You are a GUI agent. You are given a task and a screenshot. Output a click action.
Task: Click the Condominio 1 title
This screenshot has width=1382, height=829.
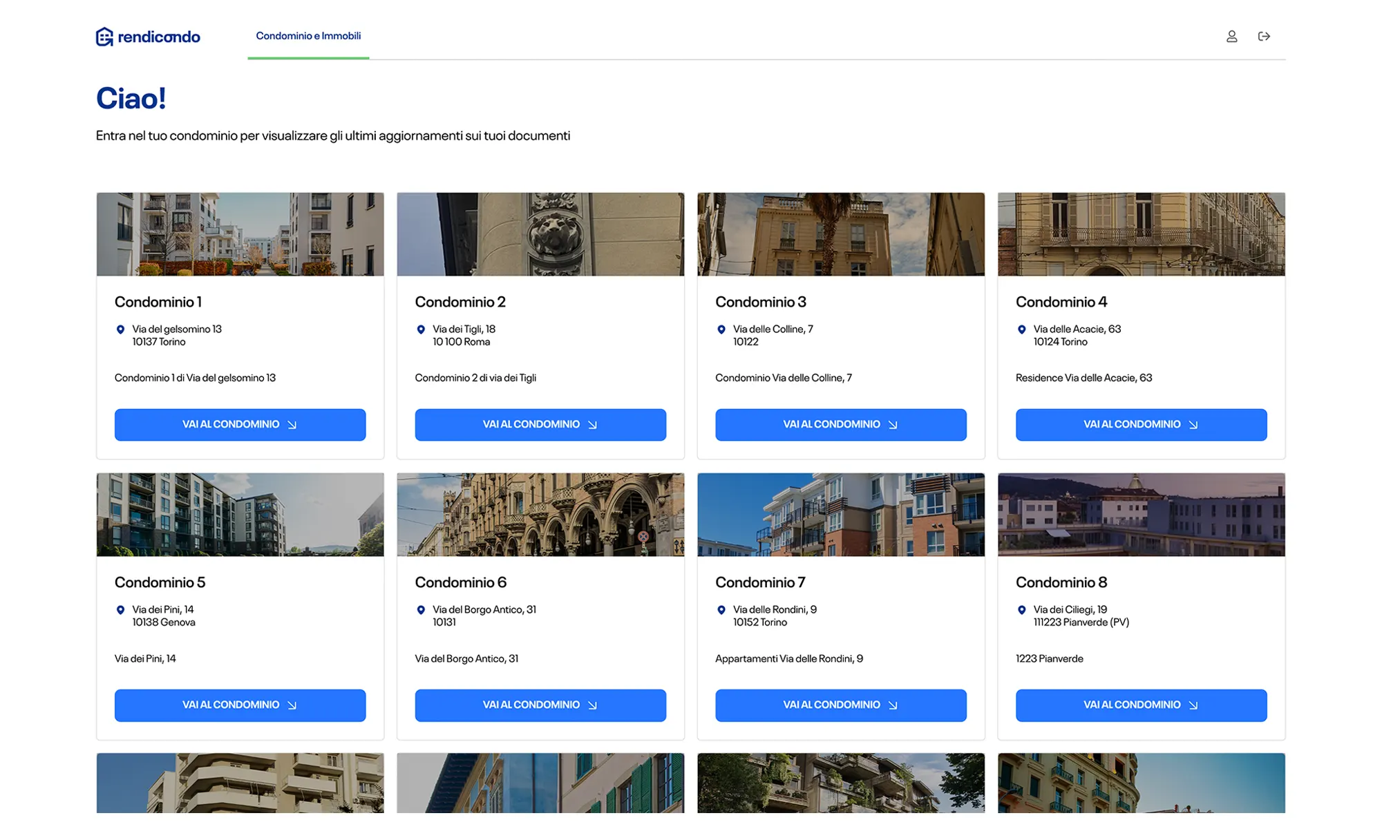158,302
